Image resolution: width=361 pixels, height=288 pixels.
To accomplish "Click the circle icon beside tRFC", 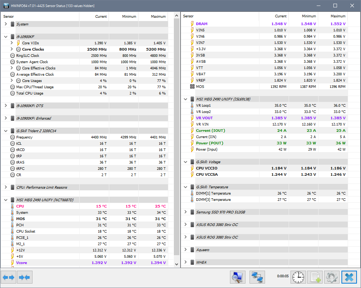I will tap(13, 168).
